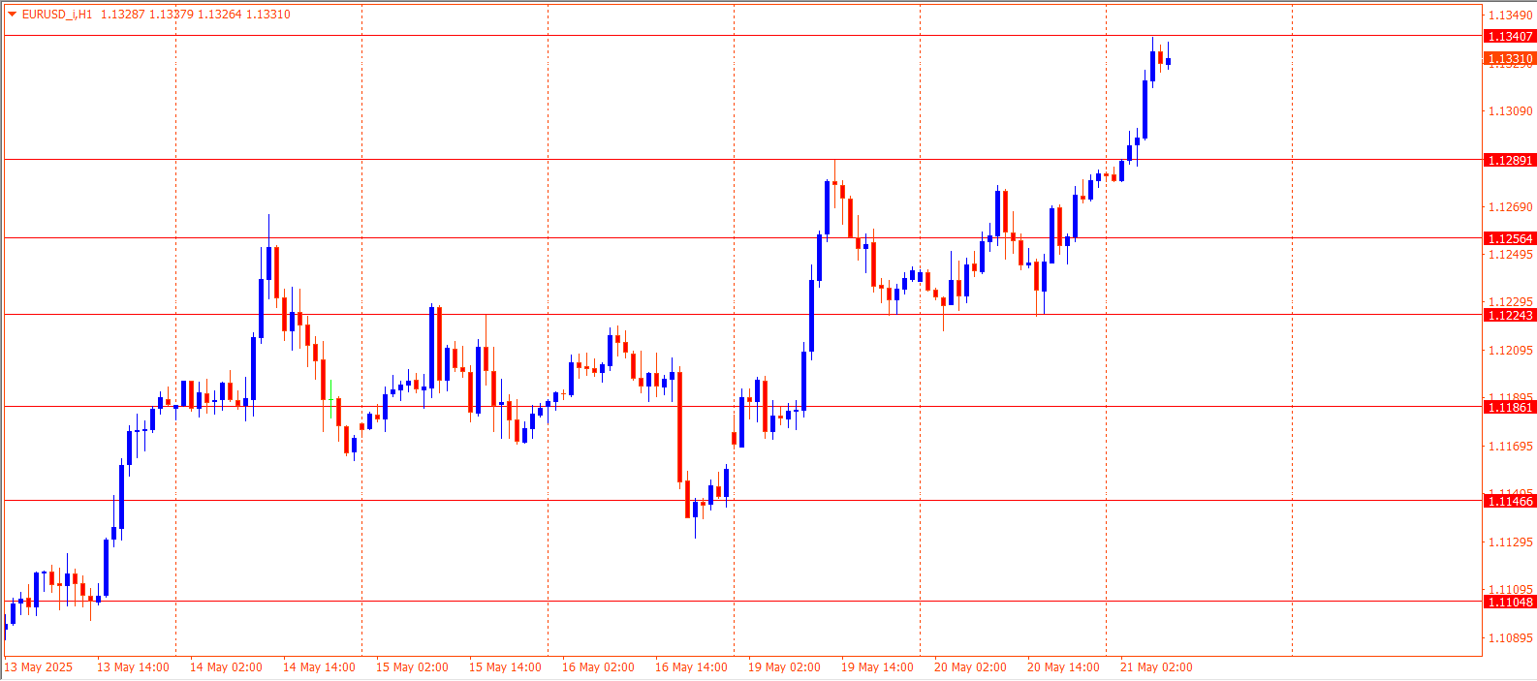Click the 1.10895 price scale tick
1537x681 pixels.
[x=1510, y=638]
